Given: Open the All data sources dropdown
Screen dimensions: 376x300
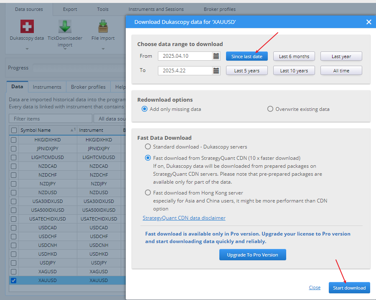Looking at the screenshot, I should pyautogui.click(x=109, y=119).
